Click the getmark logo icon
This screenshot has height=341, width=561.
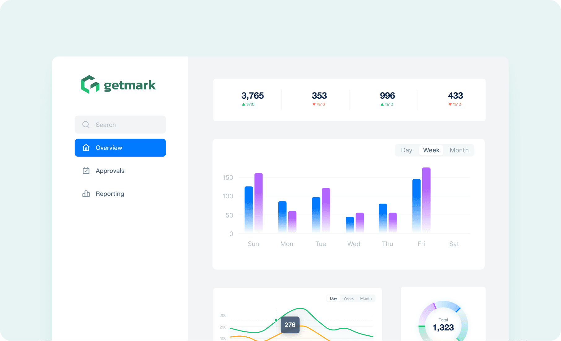pyautogui.click(x=90, y=84)
